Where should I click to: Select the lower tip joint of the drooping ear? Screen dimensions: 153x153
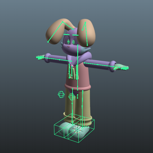click(x=87, y=45)
